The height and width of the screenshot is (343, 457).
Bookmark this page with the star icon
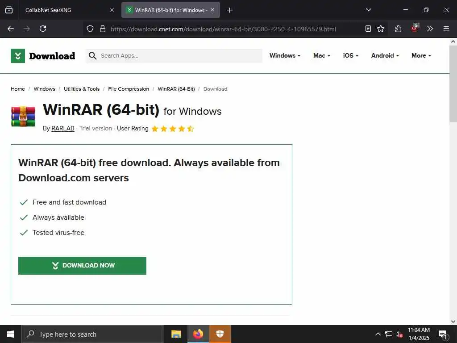(x=381, y=29)
